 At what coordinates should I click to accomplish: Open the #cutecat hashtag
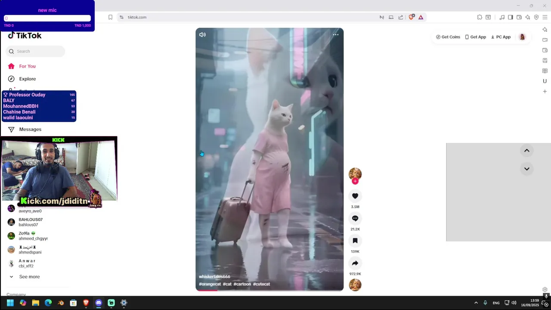(x=261, y=284)
